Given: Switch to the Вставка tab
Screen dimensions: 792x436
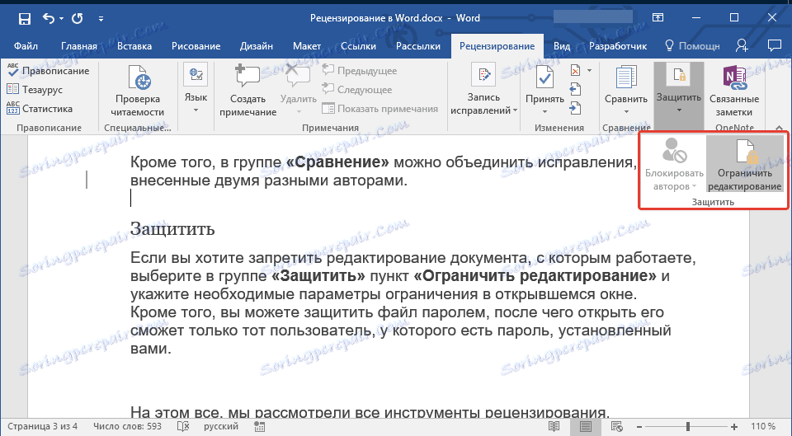Looking at the screenshot, I should click(x=134, y=46).
